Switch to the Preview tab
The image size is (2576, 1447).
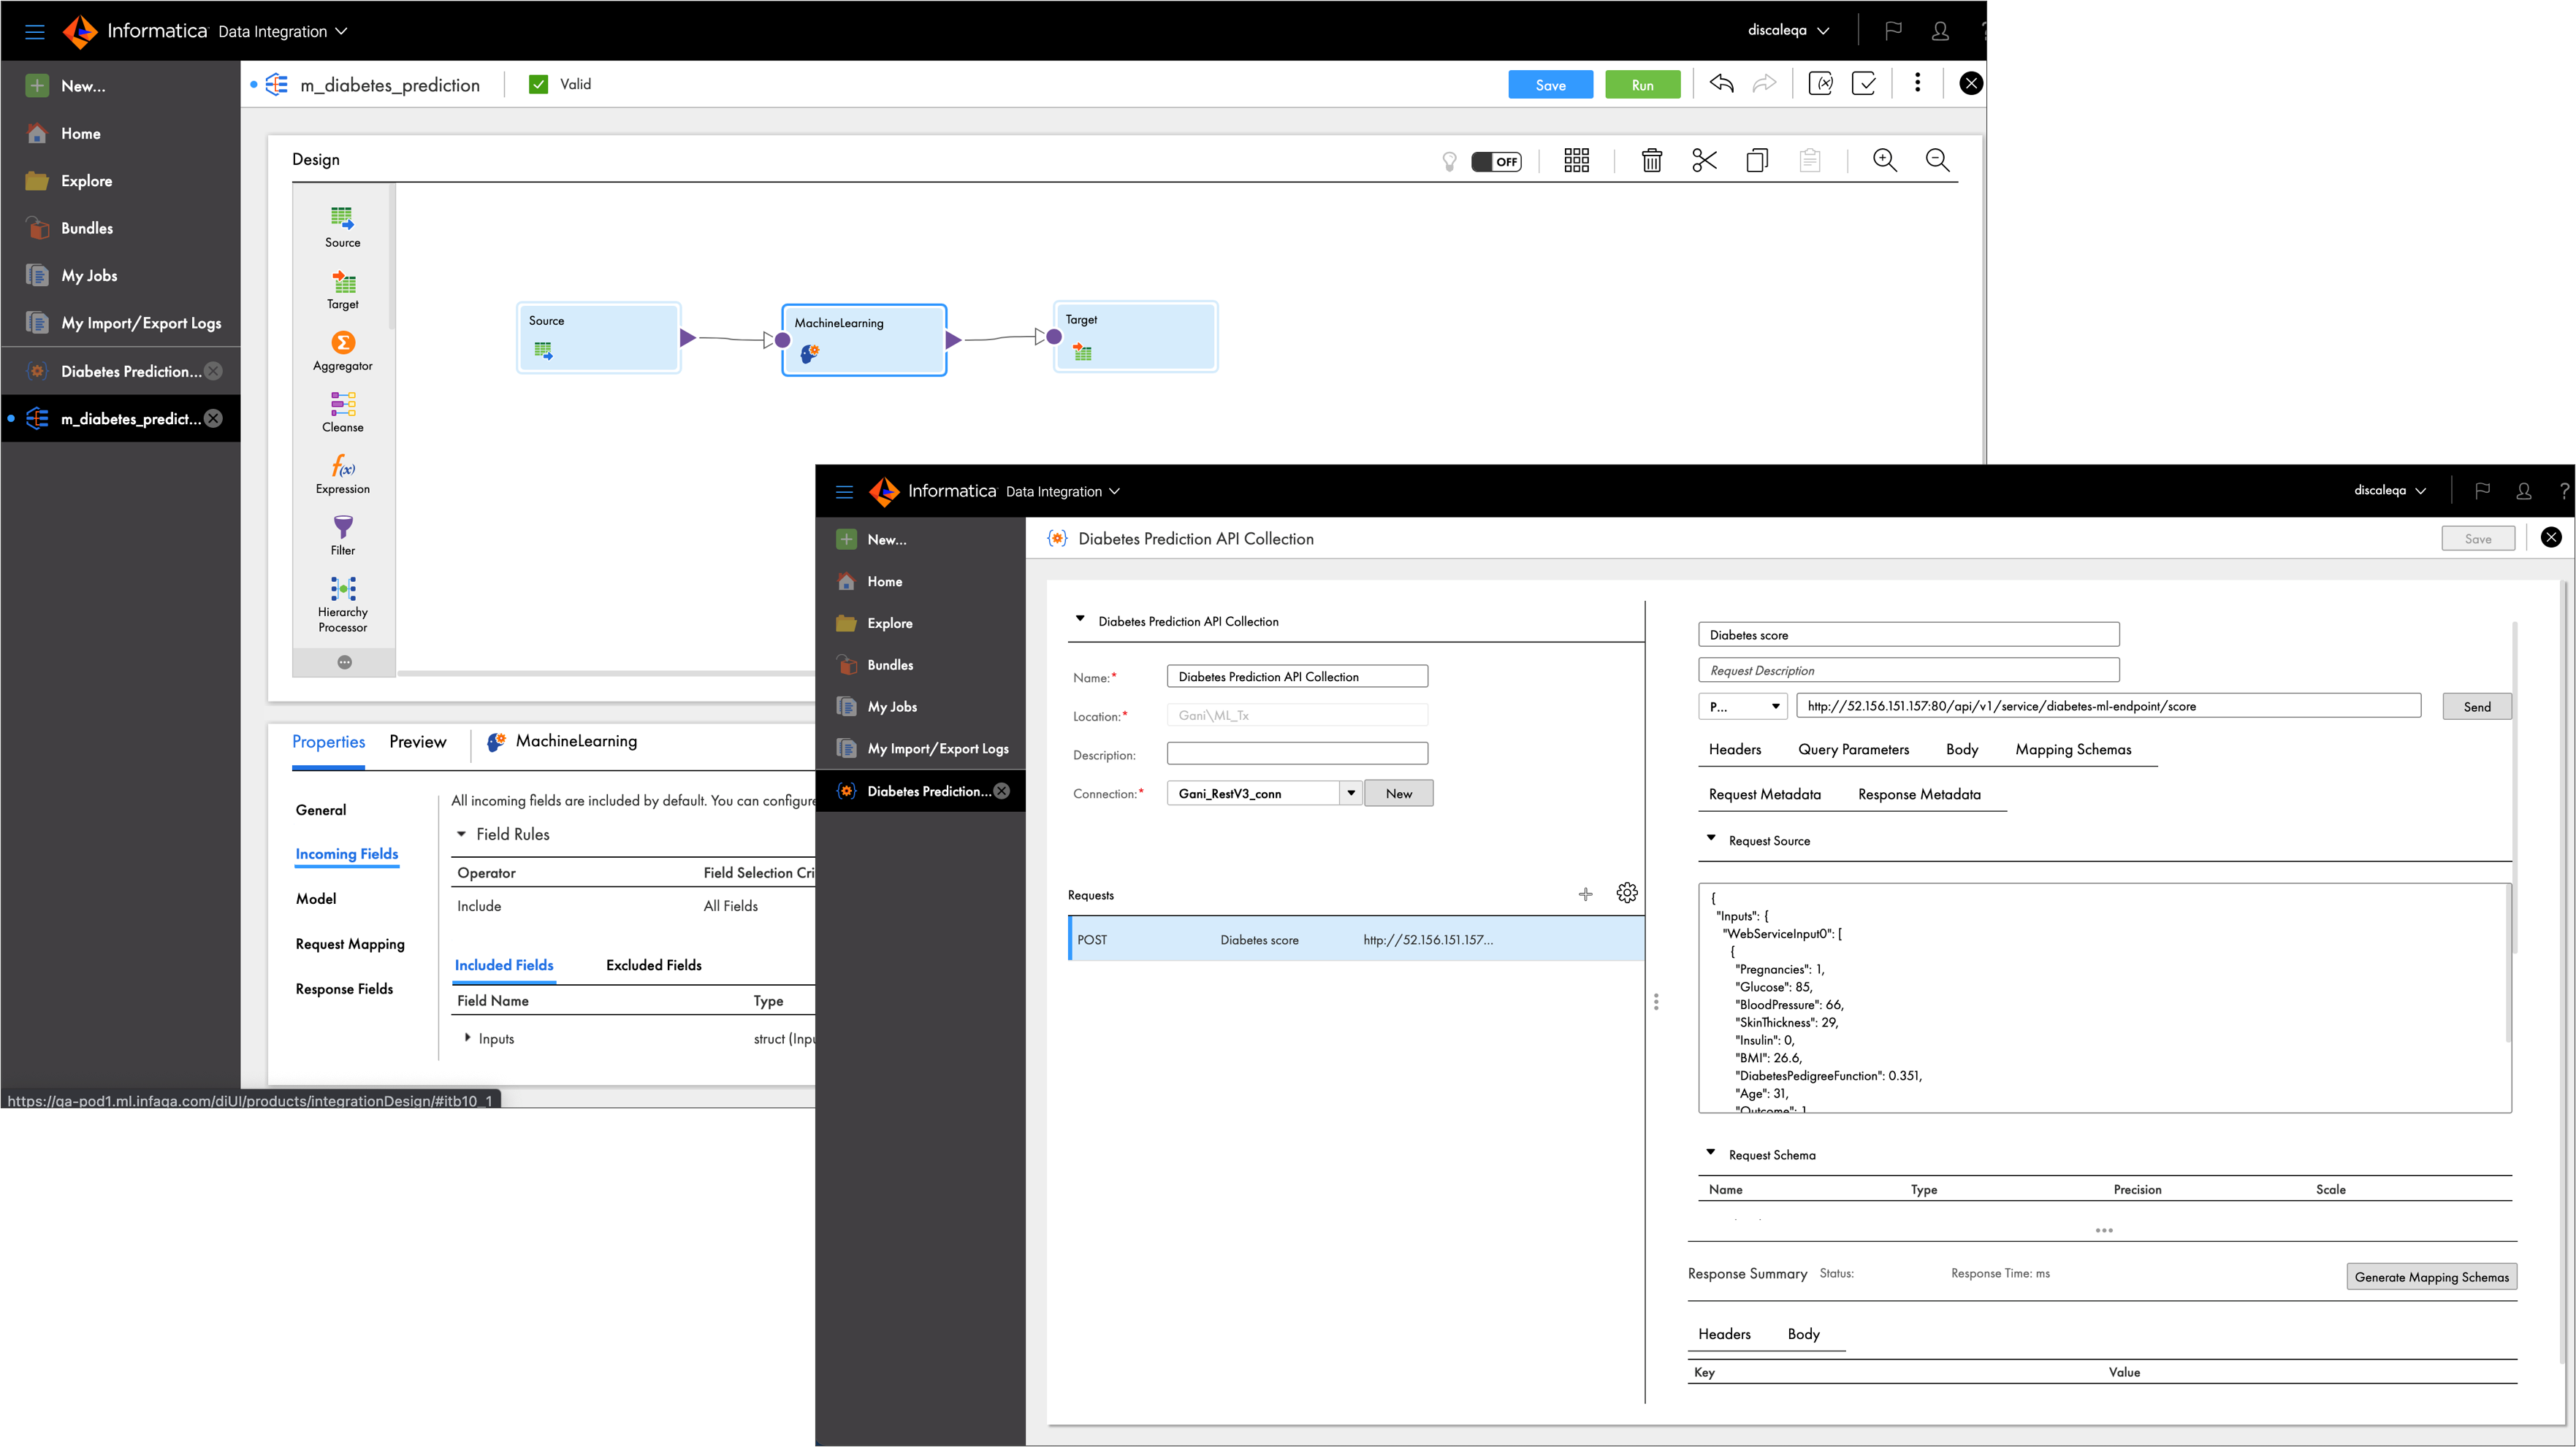point(417,742)
